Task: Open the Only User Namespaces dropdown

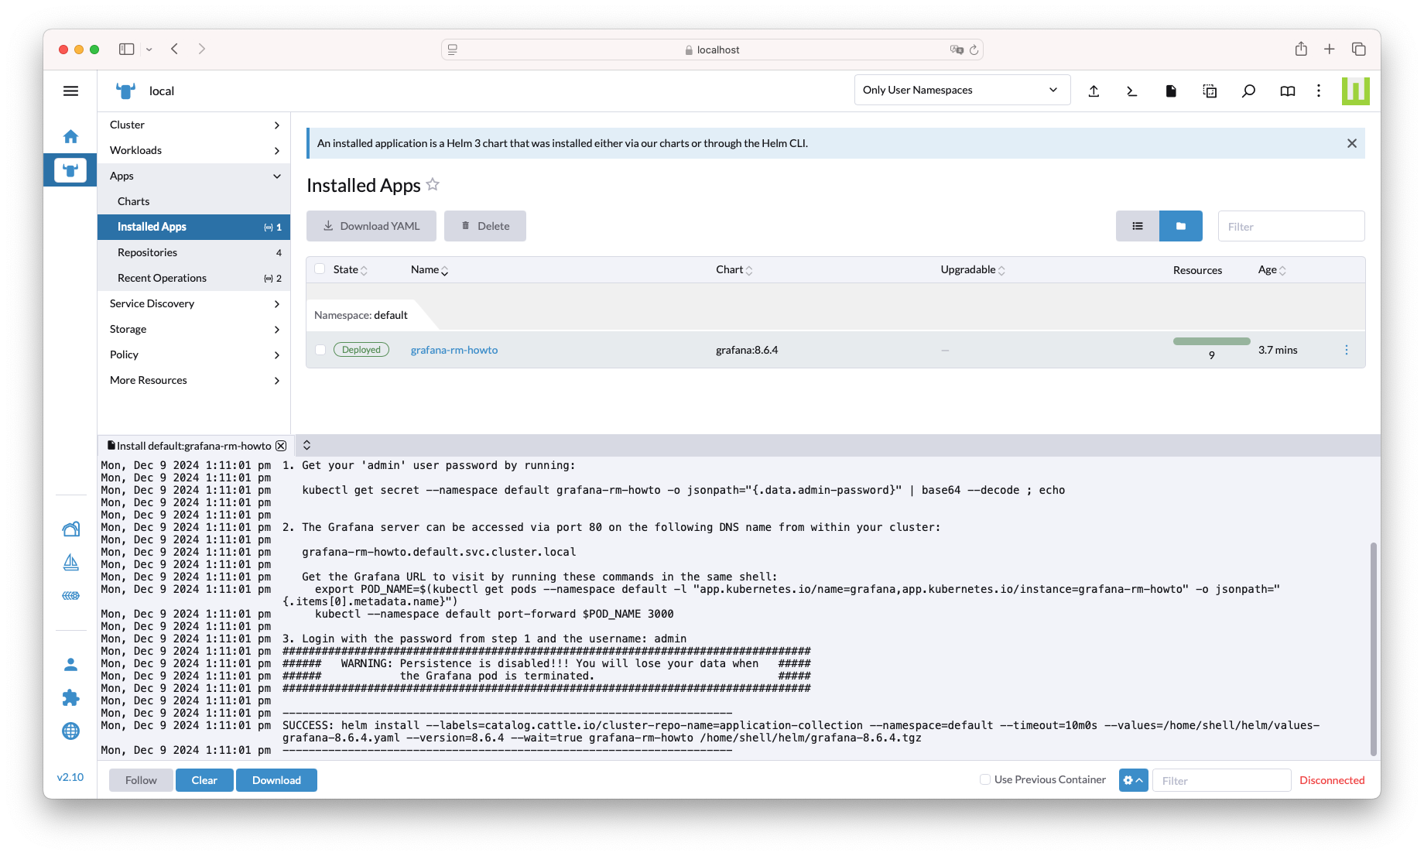Action: pyautogui.click(x=961, y=89)
